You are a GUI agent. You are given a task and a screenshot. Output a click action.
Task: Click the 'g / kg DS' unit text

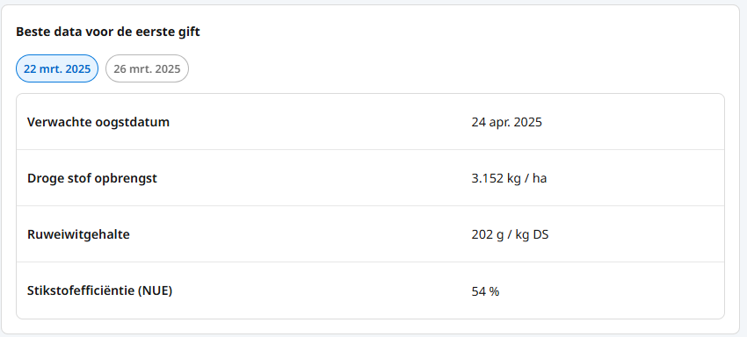(523, 234)
